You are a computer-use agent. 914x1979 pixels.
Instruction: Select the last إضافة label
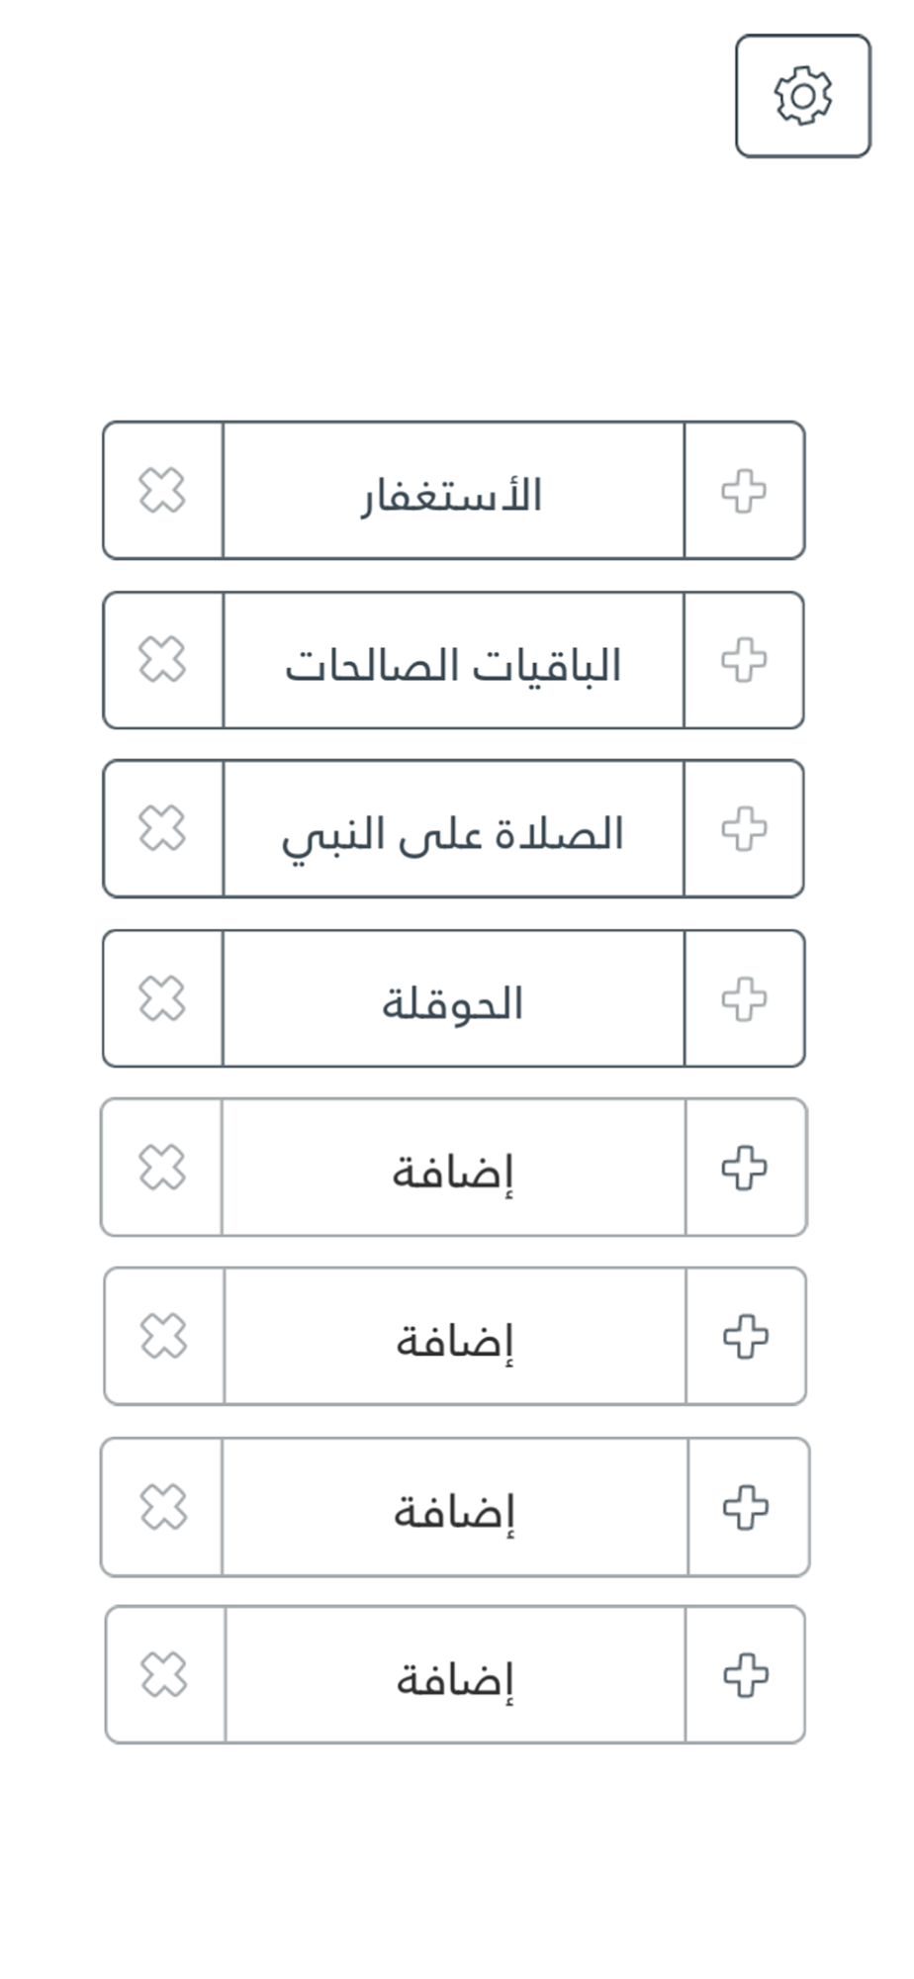point(455,1675)
